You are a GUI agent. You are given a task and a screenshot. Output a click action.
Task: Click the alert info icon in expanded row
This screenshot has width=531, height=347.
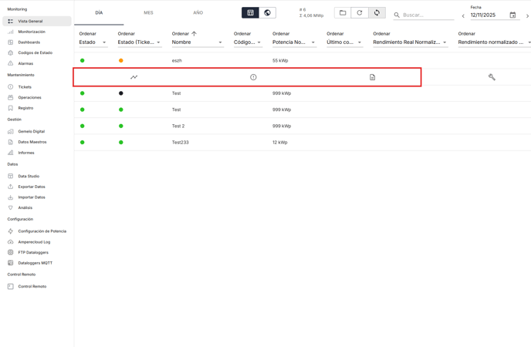pos(253,77)
